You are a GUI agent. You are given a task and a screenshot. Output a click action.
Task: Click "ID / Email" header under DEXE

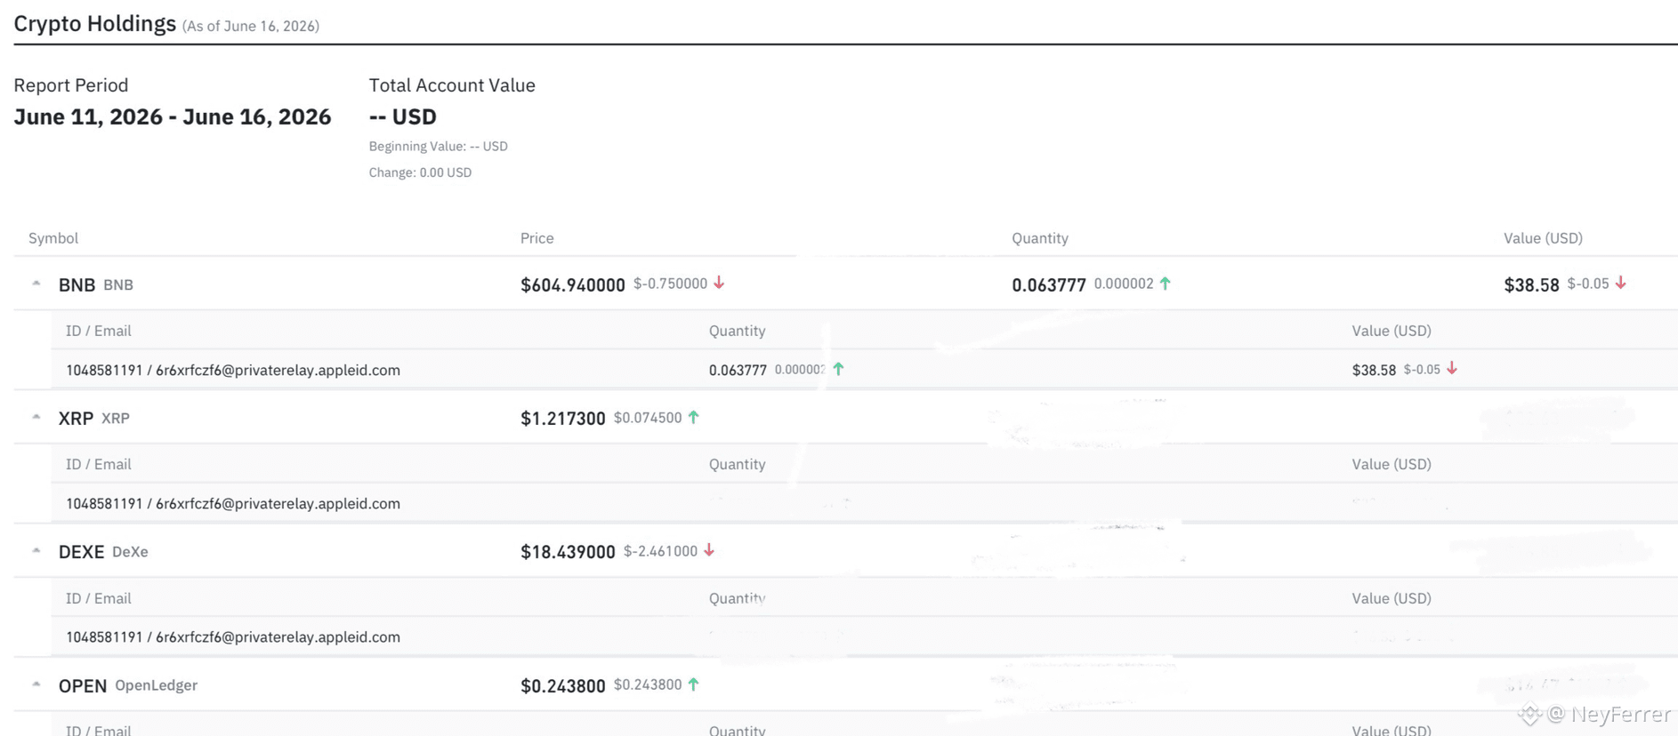pos(99,598)
